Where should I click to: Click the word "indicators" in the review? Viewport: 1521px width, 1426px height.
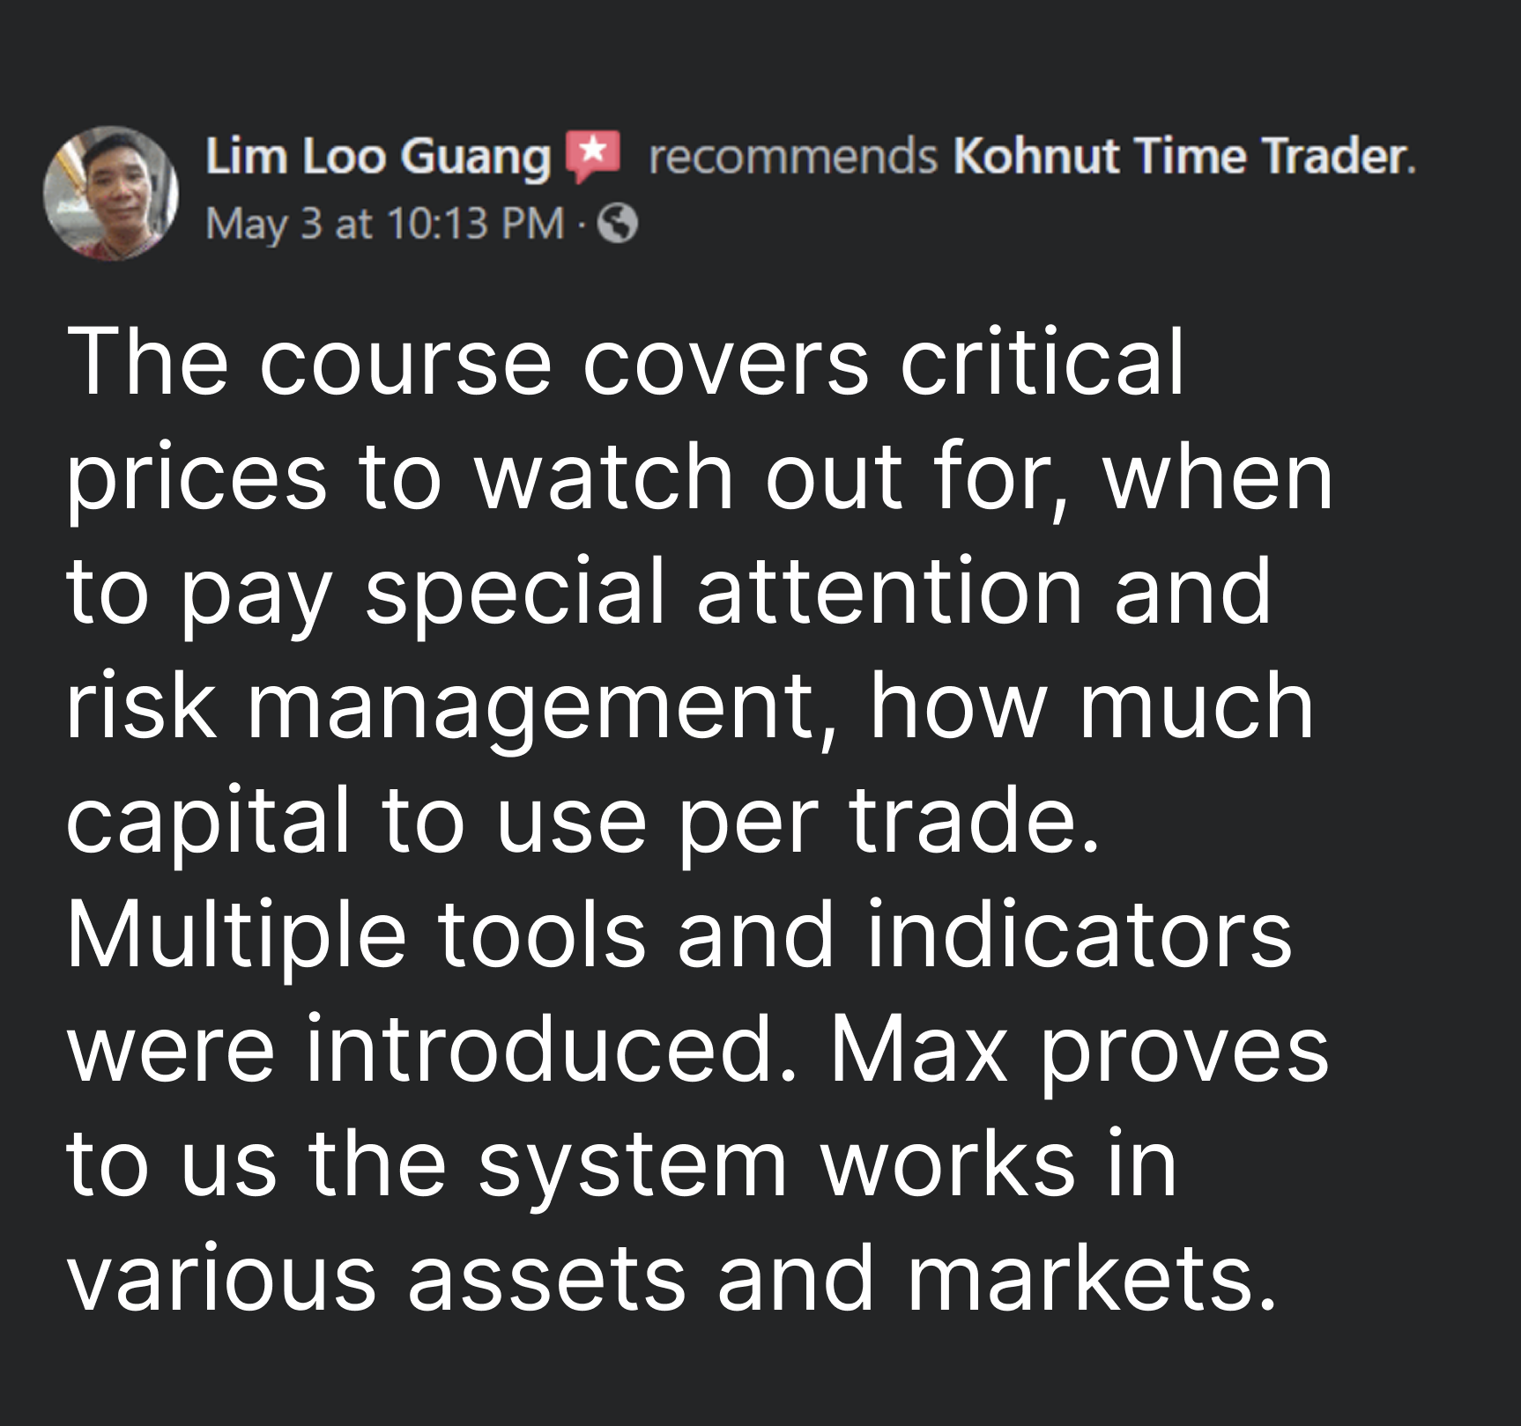click(x=1080, y=934)
